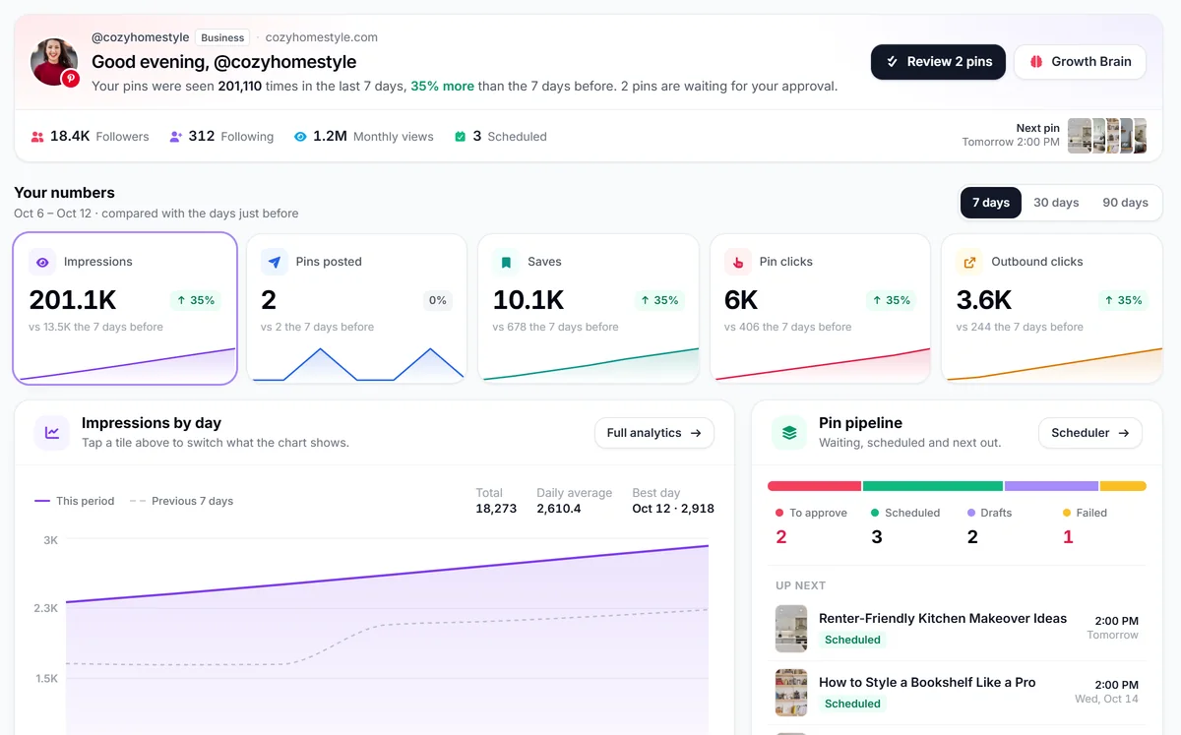Open the Scheduler

1090,433
